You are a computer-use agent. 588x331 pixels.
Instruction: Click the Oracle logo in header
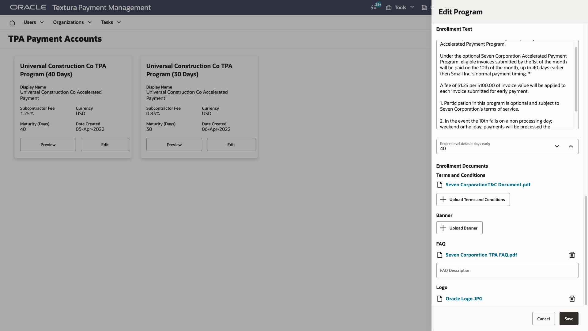[28, 7]
